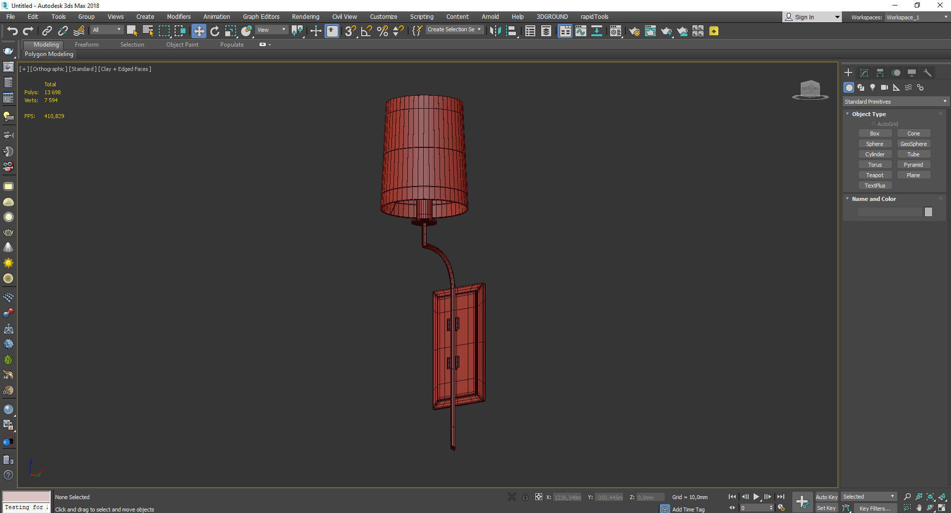The image size is (951, 513).
Task: Click the object name input field
Action: tap(889, 212)
